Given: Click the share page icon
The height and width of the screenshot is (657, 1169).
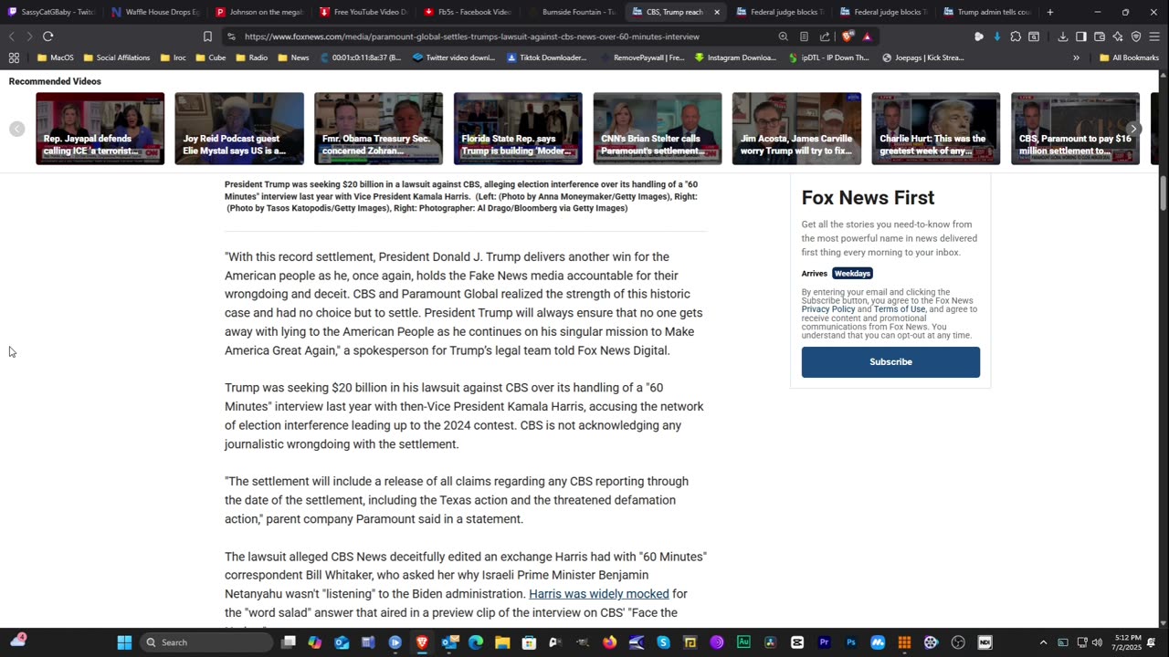Looking at the screenshot, I should pyautogui.click(x=825, y=36).
